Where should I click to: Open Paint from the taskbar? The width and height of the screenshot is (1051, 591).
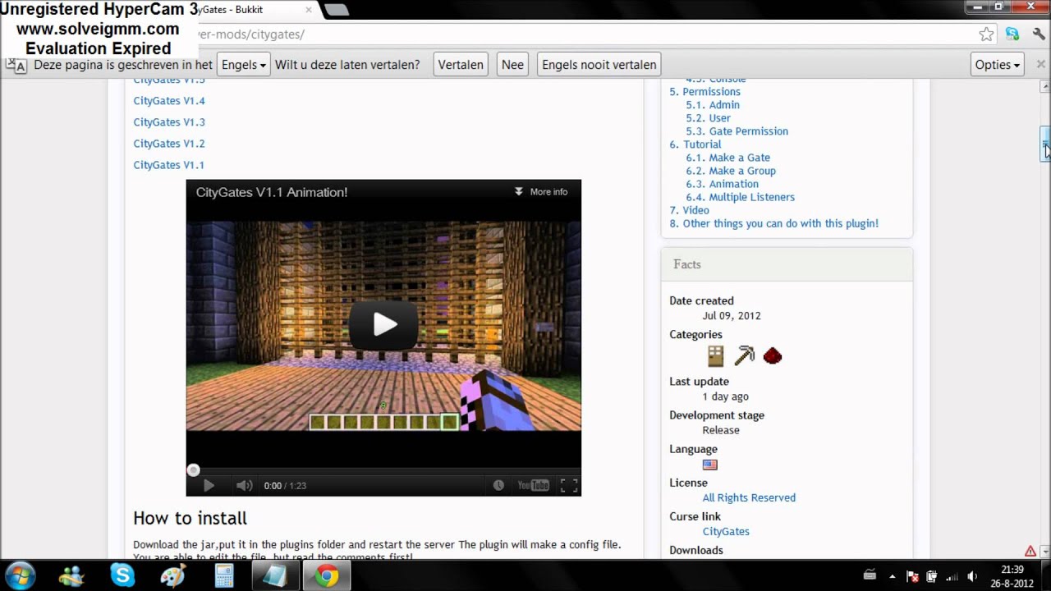[x=173, y=576]
